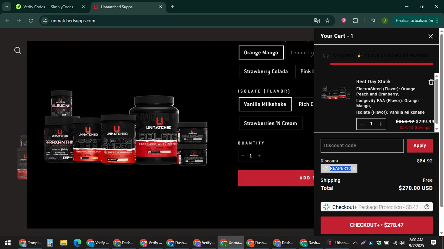Open the notifications center icon
444x249 pixels.
(433, 243)
